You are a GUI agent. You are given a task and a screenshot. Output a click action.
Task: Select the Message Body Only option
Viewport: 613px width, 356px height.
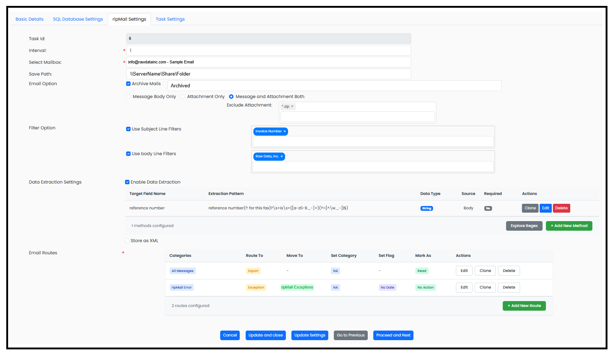click(x=128, y=97)
